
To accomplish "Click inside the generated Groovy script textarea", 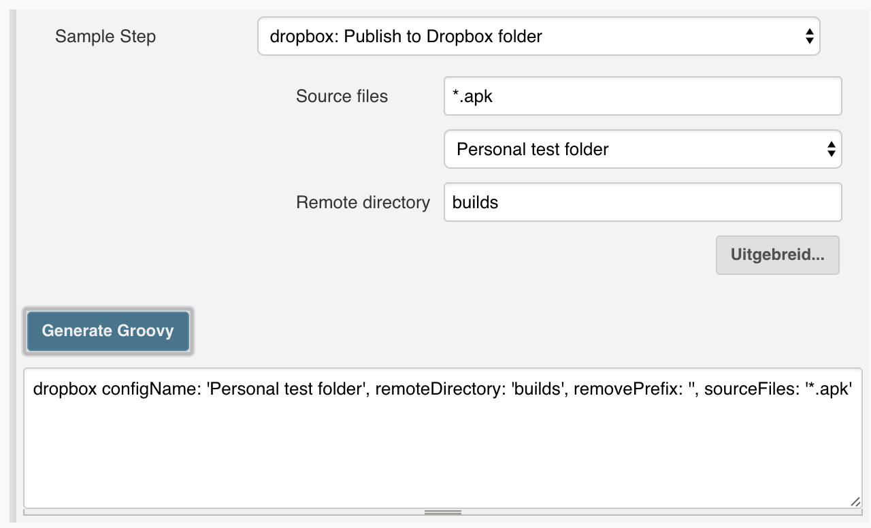I will 443,438.
